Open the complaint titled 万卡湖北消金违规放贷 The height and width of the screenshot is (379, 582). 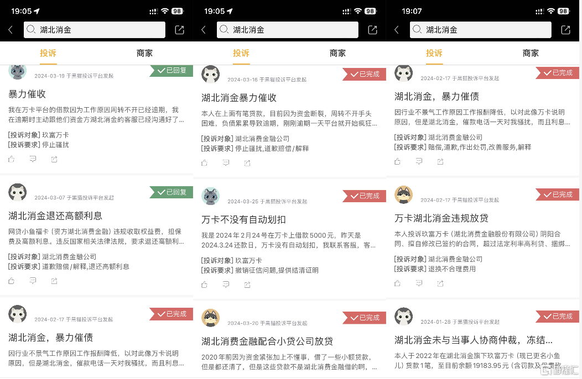click(x=441, y=218)
